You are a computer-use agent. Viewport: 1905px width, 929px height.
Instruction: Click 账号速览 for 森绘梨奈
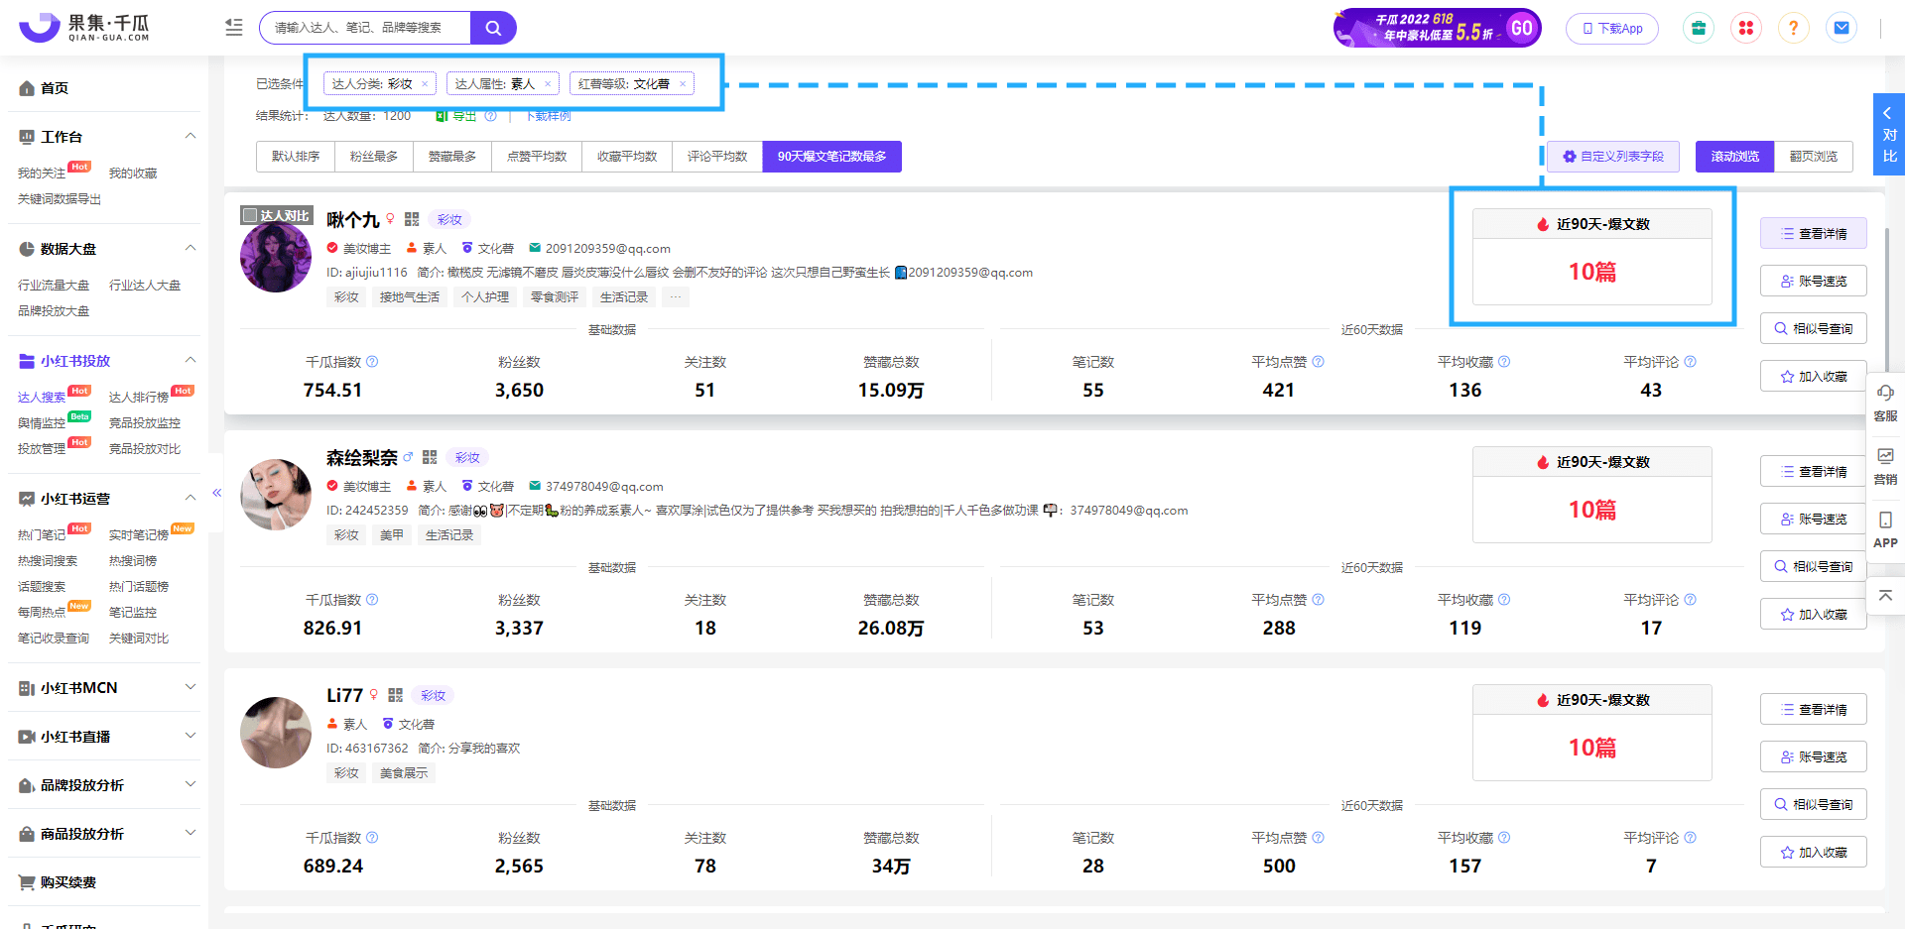point(1814,520)
